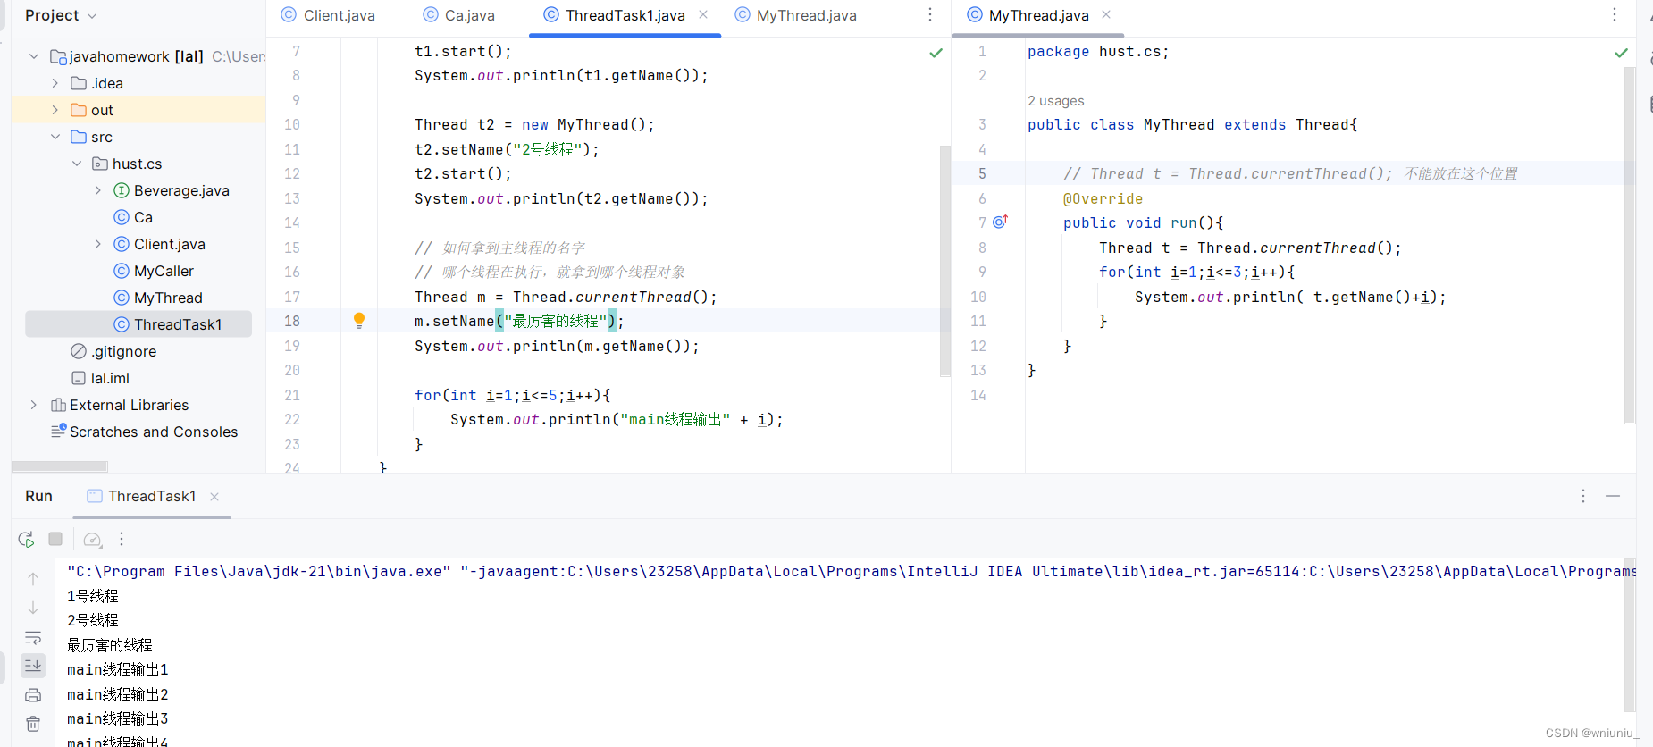Image resolution: width=1653 pixels, height=747 pixels.
Task: Click the override gutter icon on line 7
Action: [x=1001, y=222]
